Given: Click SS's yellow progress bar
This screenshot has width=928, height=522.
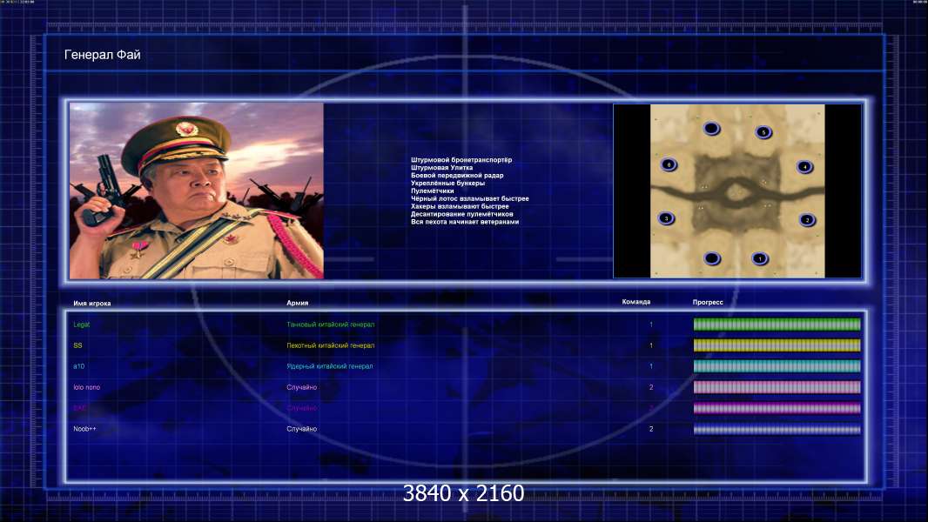Looking at the screenshot, I should [777, 345].
